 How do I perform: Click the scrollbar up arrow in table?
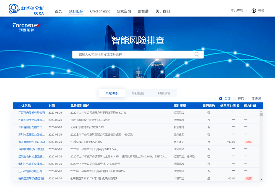coord(261,111)
